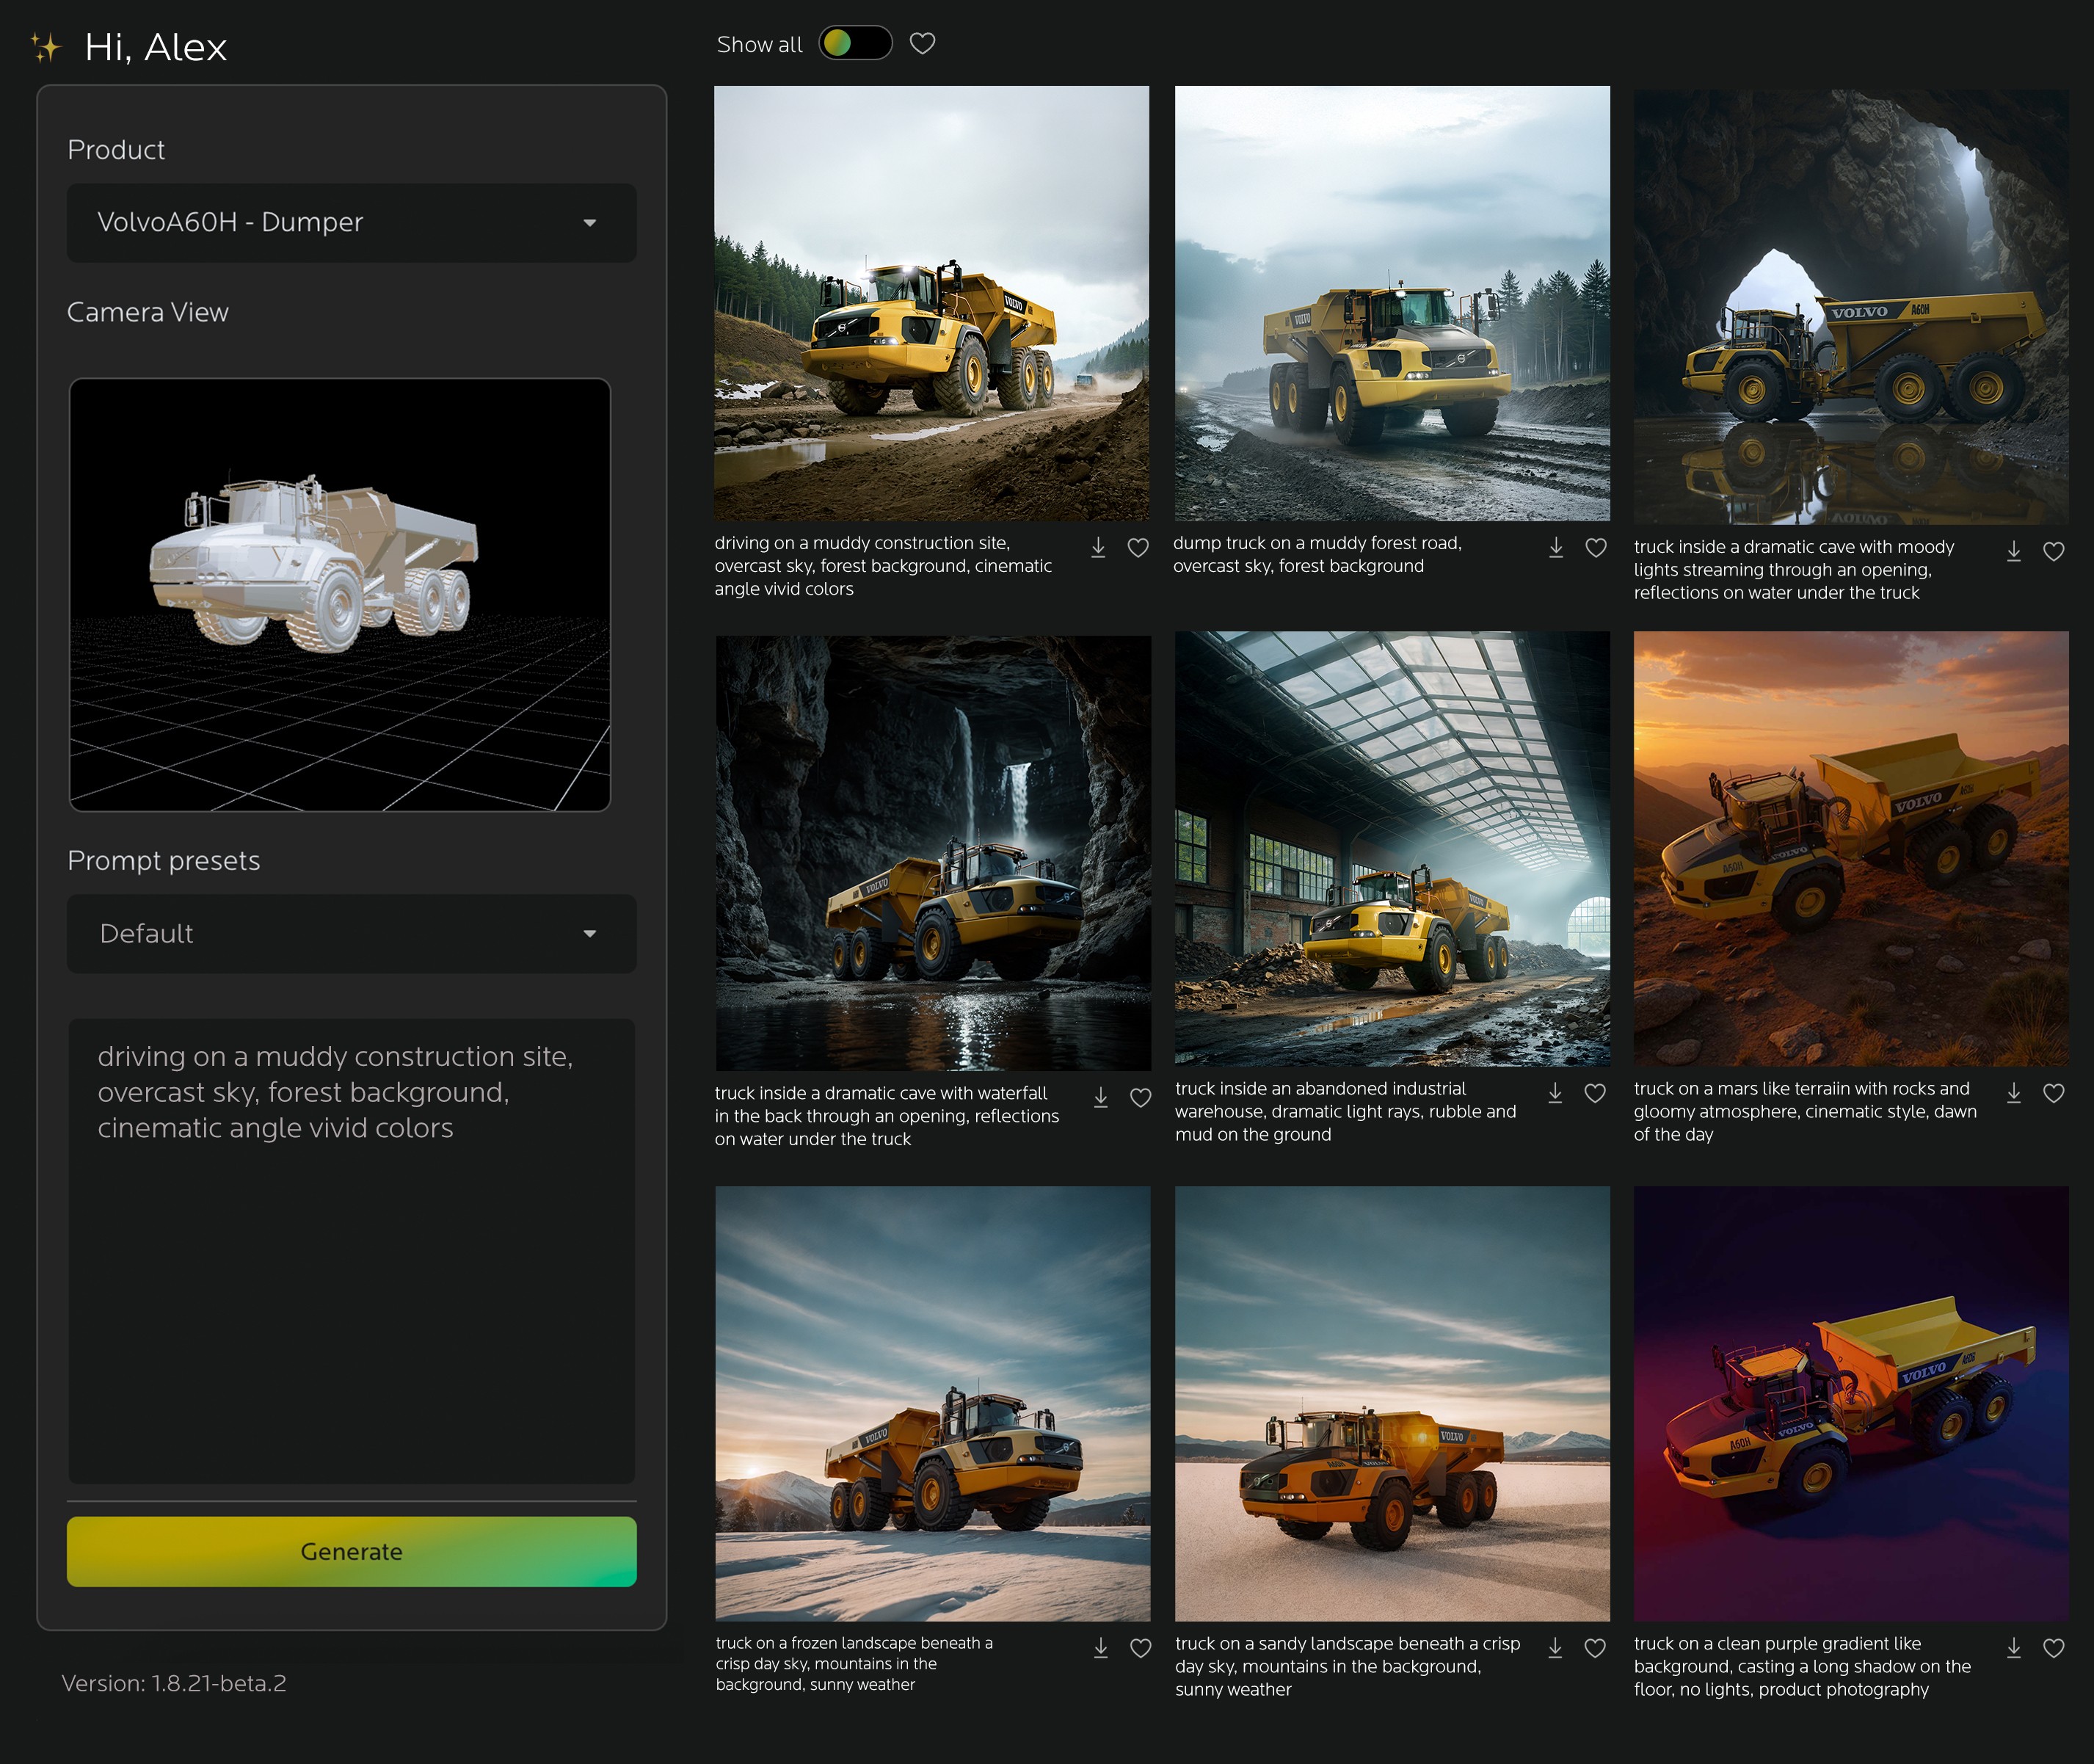
Task: Click the "Prompt presets" label
Action: point(164,861)
